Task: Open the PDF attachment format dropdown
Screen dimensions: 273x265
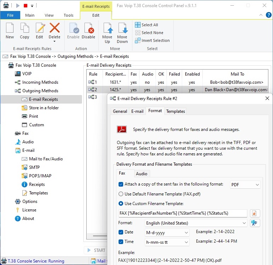Action: click(245, 185)
